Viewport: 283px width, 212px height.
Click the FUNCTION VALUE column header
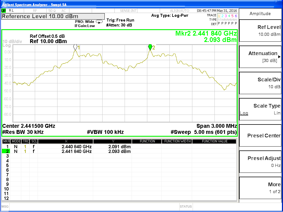point(214,142)
